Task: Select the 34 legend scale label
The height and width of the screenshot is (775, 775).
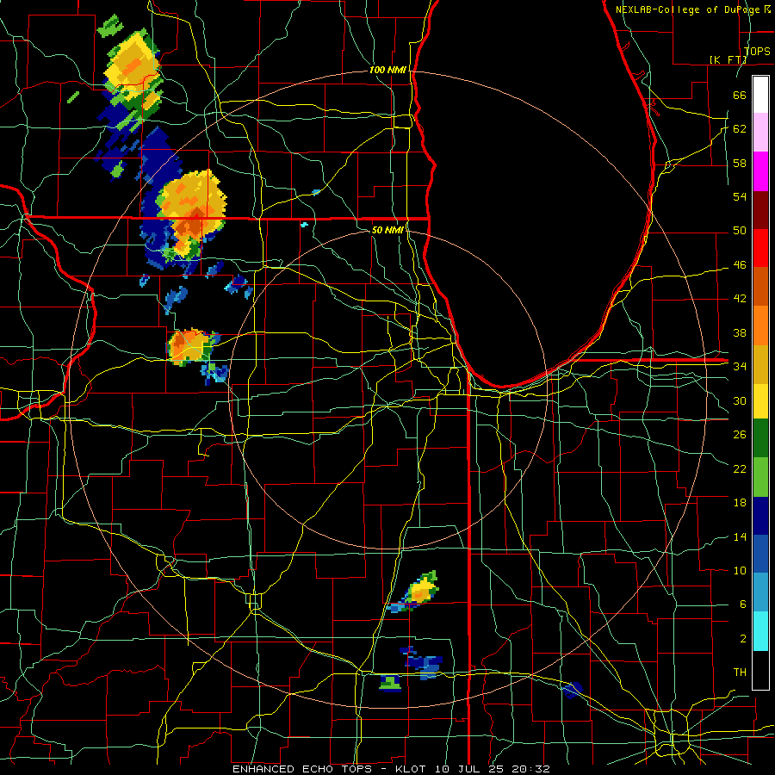Action: pos(740,366)
